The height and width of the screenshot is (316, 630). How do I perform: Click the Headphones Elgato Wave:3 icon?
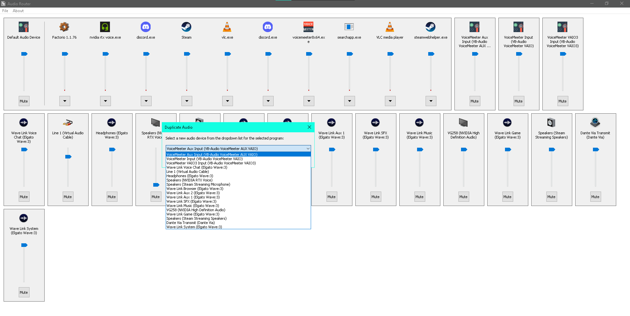pos(112,122)
